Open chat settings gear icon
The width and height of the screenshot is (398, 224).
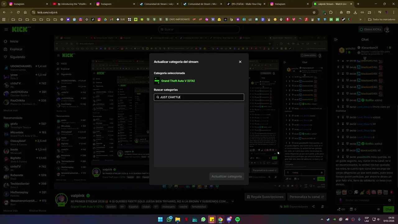pyautogui.click(x=378, y=209)
